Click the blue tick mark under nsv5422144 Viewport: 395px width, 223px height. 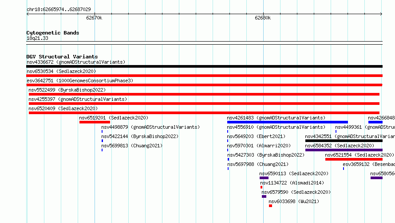click(x=102, y=141)
